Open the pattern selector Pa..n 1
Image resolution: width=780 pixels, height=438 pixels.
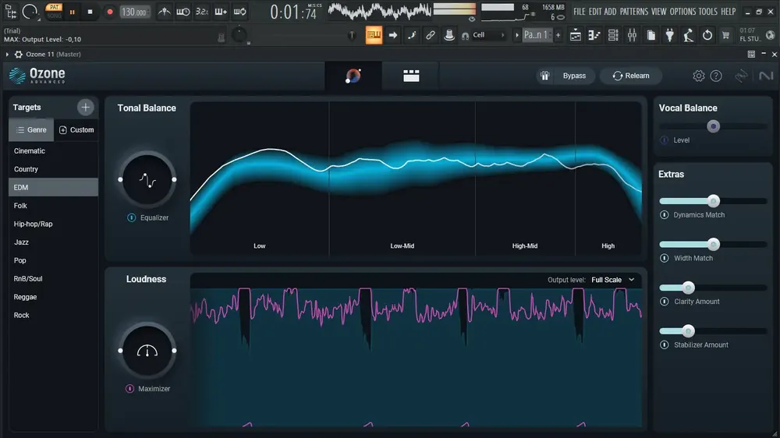click(537, 35)
